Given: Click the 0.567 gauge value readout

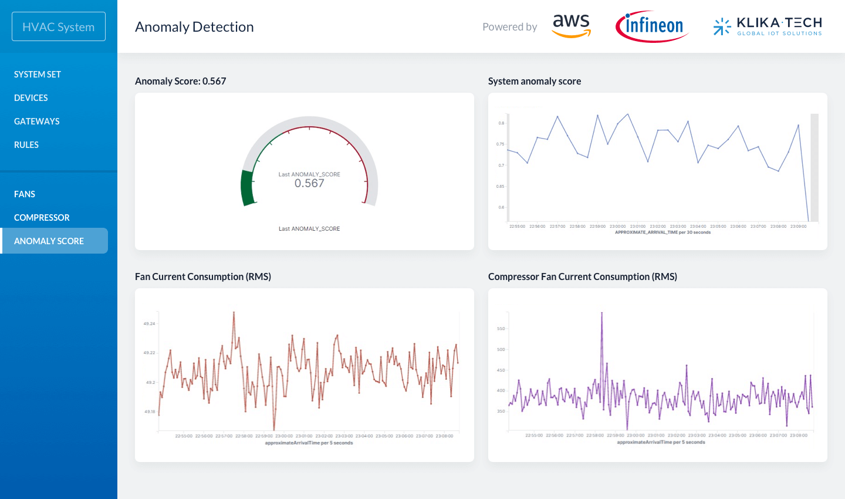Looking at the screenshot, I should [x=309, y=184].
